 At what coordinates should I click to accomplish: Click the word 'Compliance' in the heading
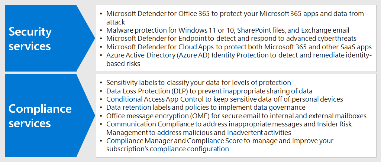[x=40, y=109]
